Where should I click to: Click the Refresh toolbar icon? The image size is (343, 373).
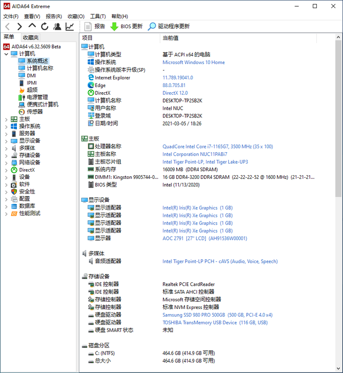click(x=45, y=26)
